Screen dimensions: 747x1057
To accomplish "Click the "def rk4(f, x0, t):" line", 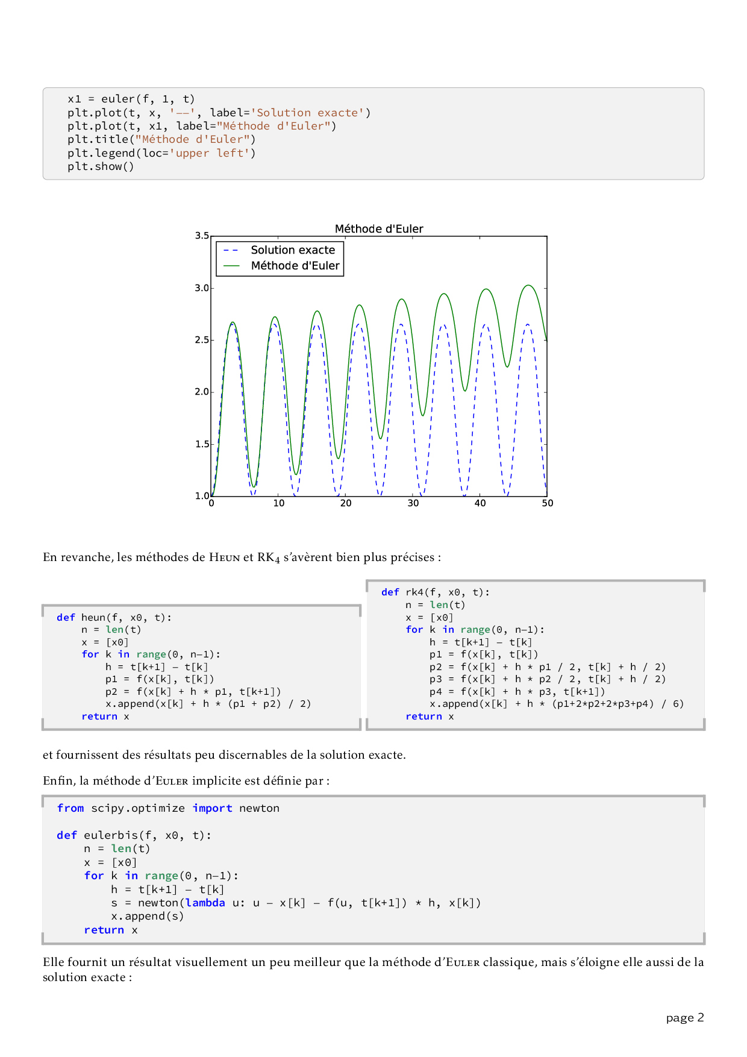I will click(x=436, y=592).
